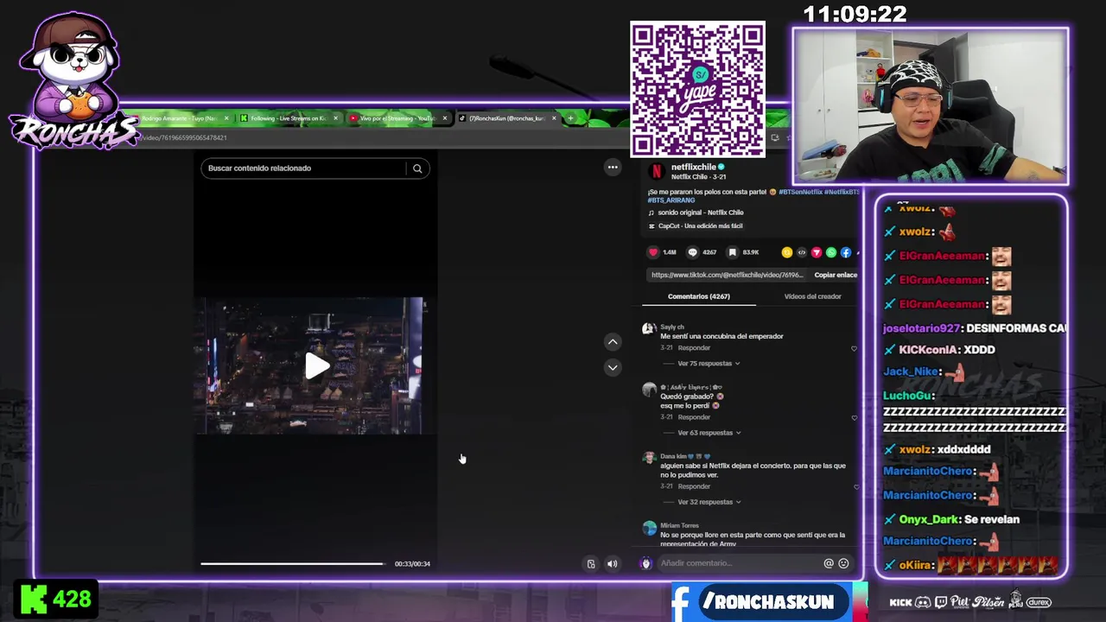Share the video via WhatsApp icon

click(x=831, y=252)
